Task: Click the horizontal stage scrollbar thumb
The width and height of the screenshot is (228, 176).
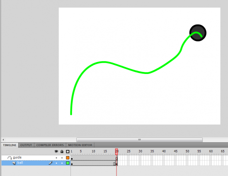Action: [x=139, y=140]
